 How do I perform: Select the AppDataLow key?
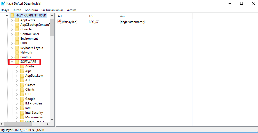[34, 76]
